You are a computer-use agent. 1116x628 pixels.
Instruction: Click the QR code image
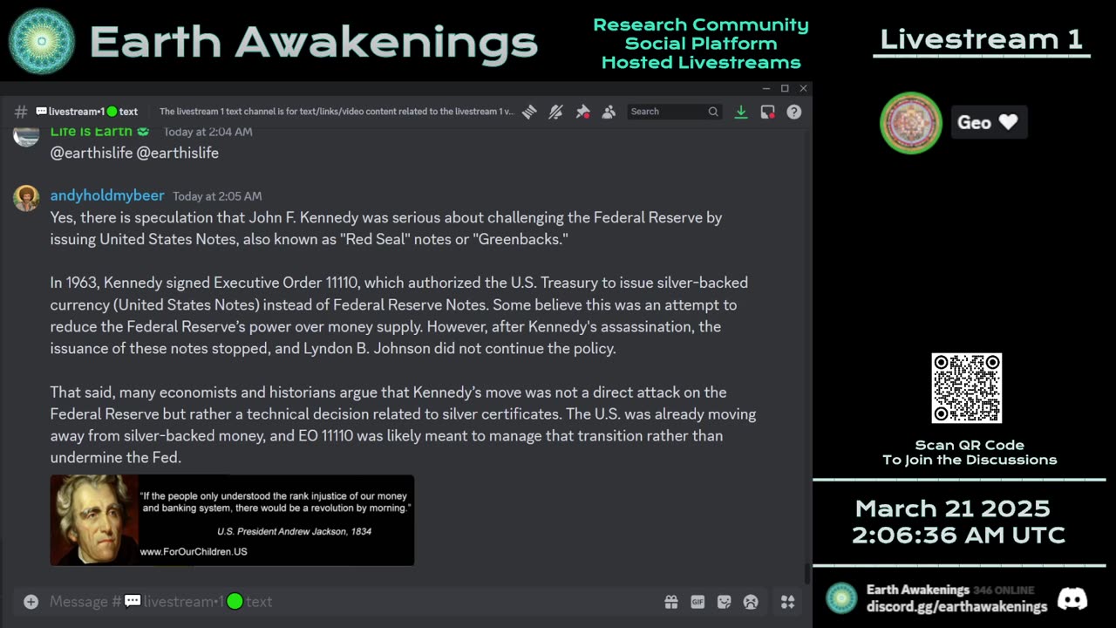[967, 388]
